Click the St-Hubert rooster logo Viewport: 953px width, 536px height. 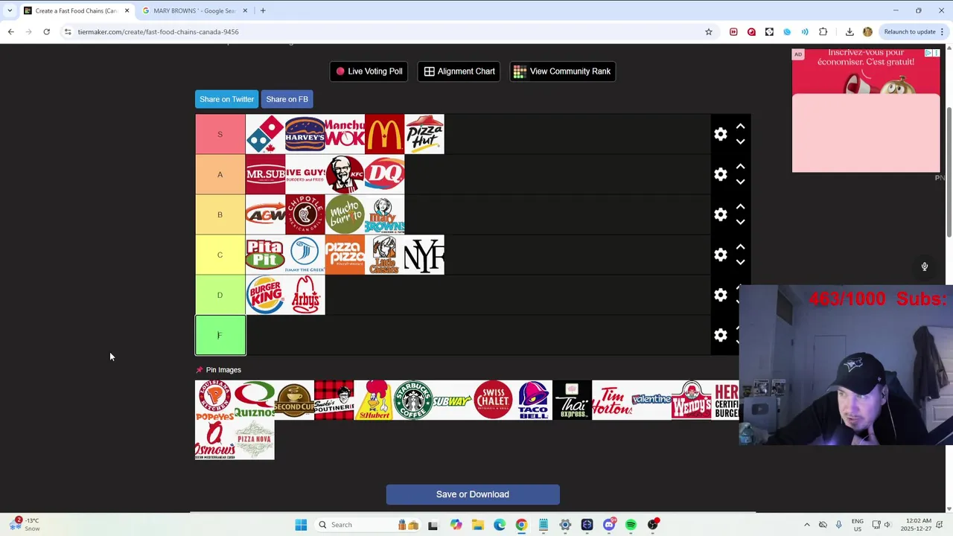374,401
